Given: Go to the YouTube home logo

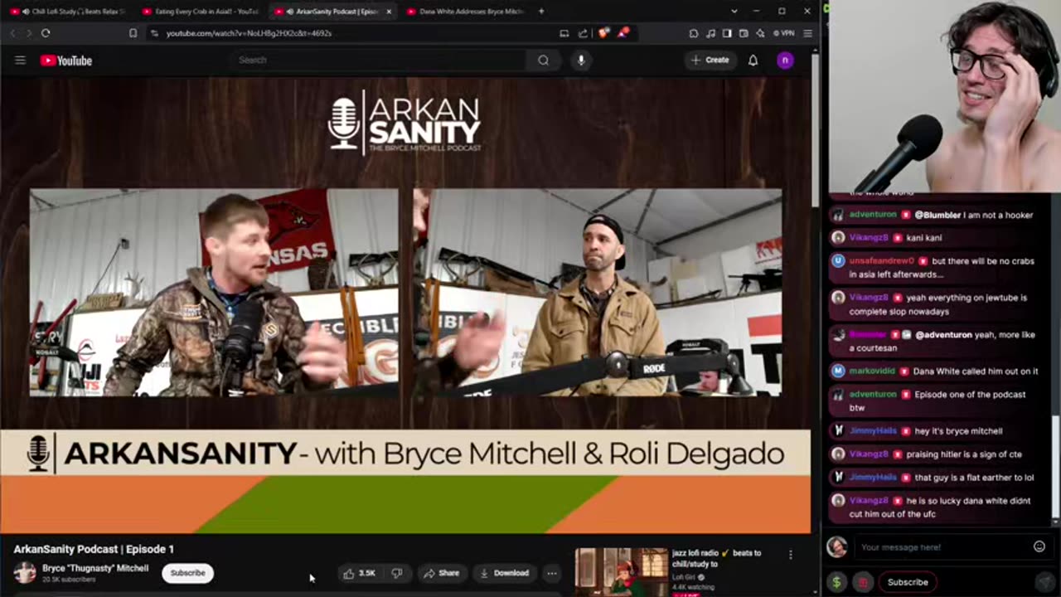Looking at the screenshot, I should (x=65, y=61).
